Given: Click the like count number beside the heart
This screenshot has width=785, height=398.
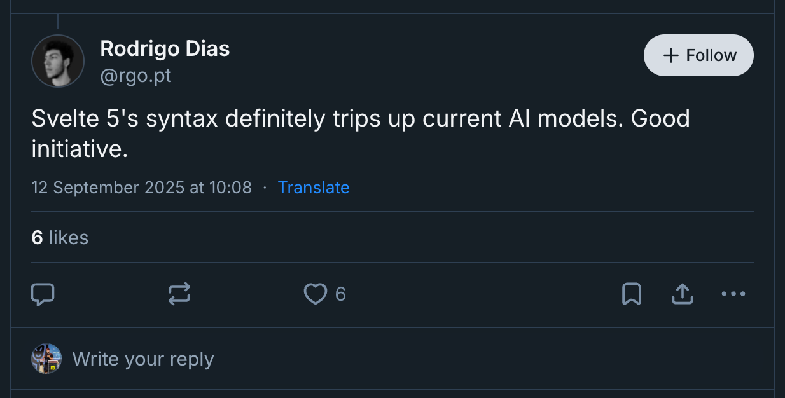Looking at the screenshot, I should click(340, 294).
